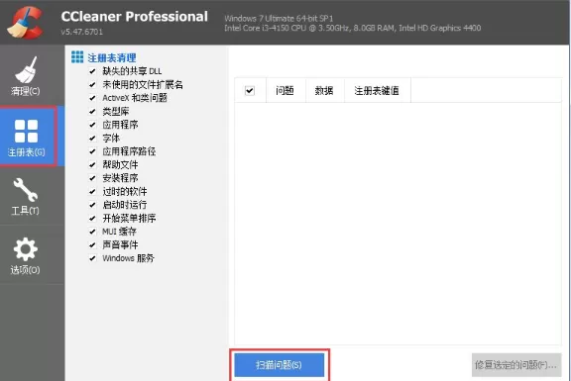The image size is (571, 381).
Task: Toggle the 帮助文件 checkbox
Action: 92,164
